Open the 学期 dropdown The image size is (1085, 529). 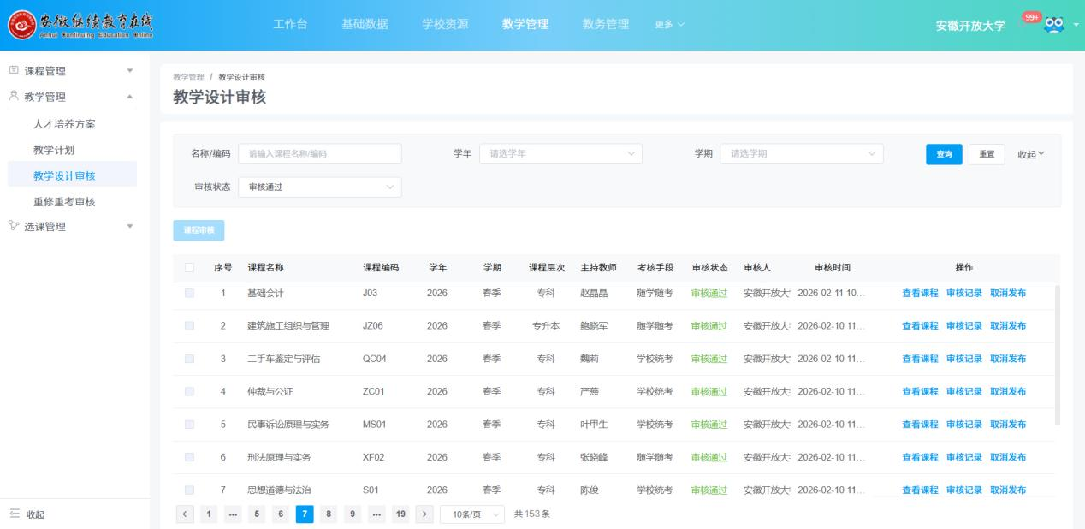click(800, 154)
